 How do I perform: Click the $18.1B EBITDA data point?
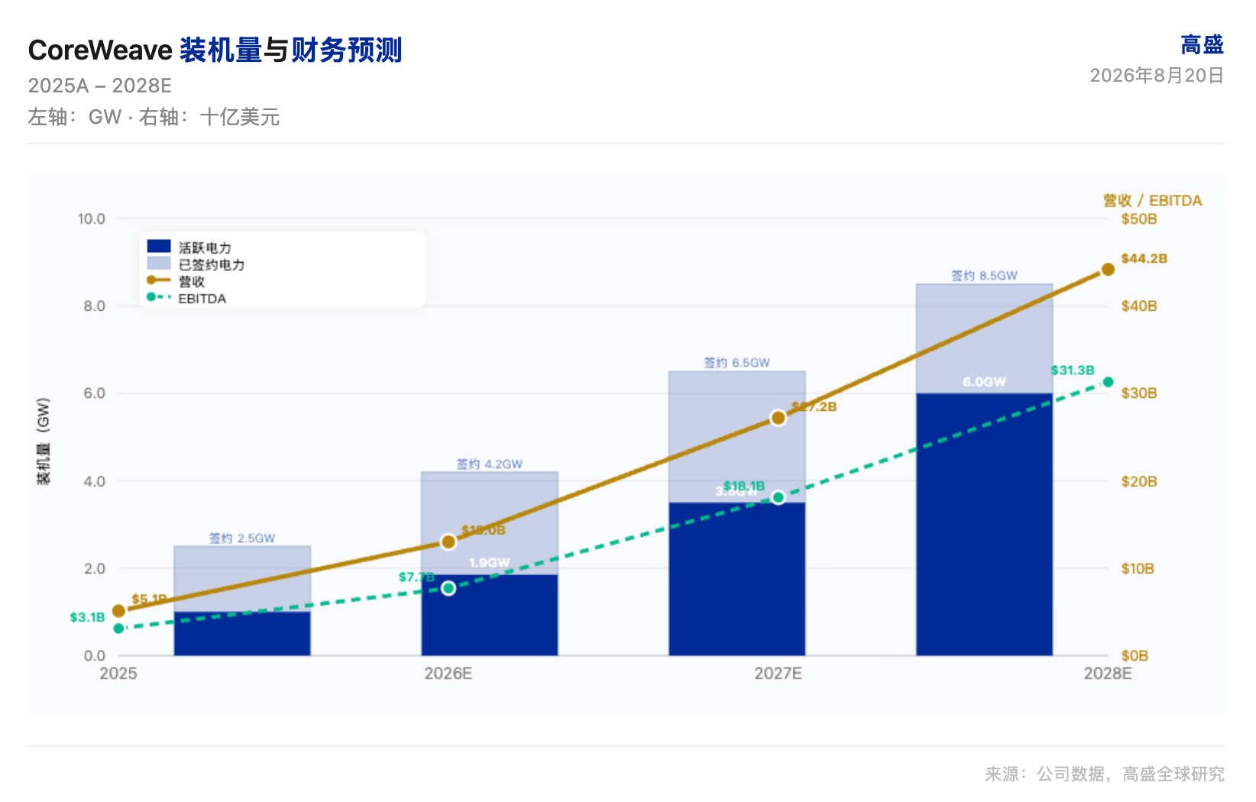[x=779, y=497]
